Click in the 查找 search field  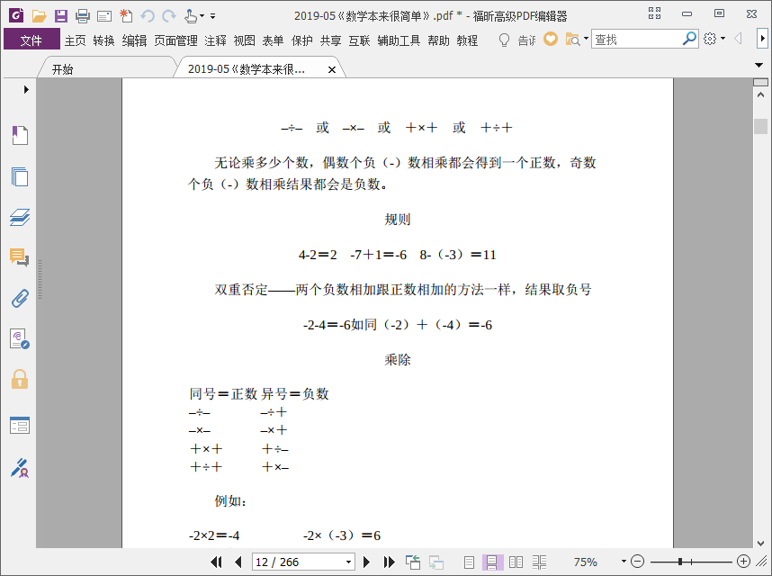(x=637, y=39)
